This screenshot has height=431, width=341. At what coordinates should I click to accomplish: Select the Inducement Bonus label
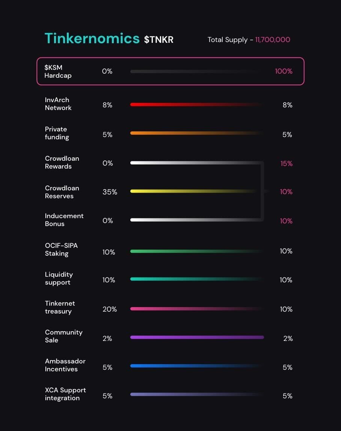point(64,220)
